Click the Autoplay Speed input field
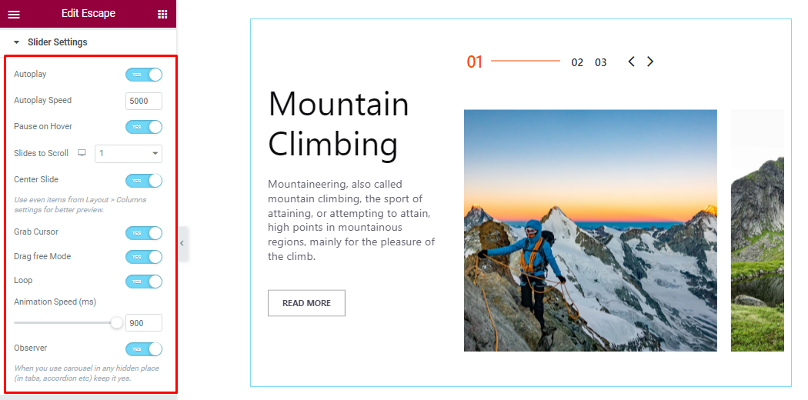The image size is (808, 400). tap(144, 101)
